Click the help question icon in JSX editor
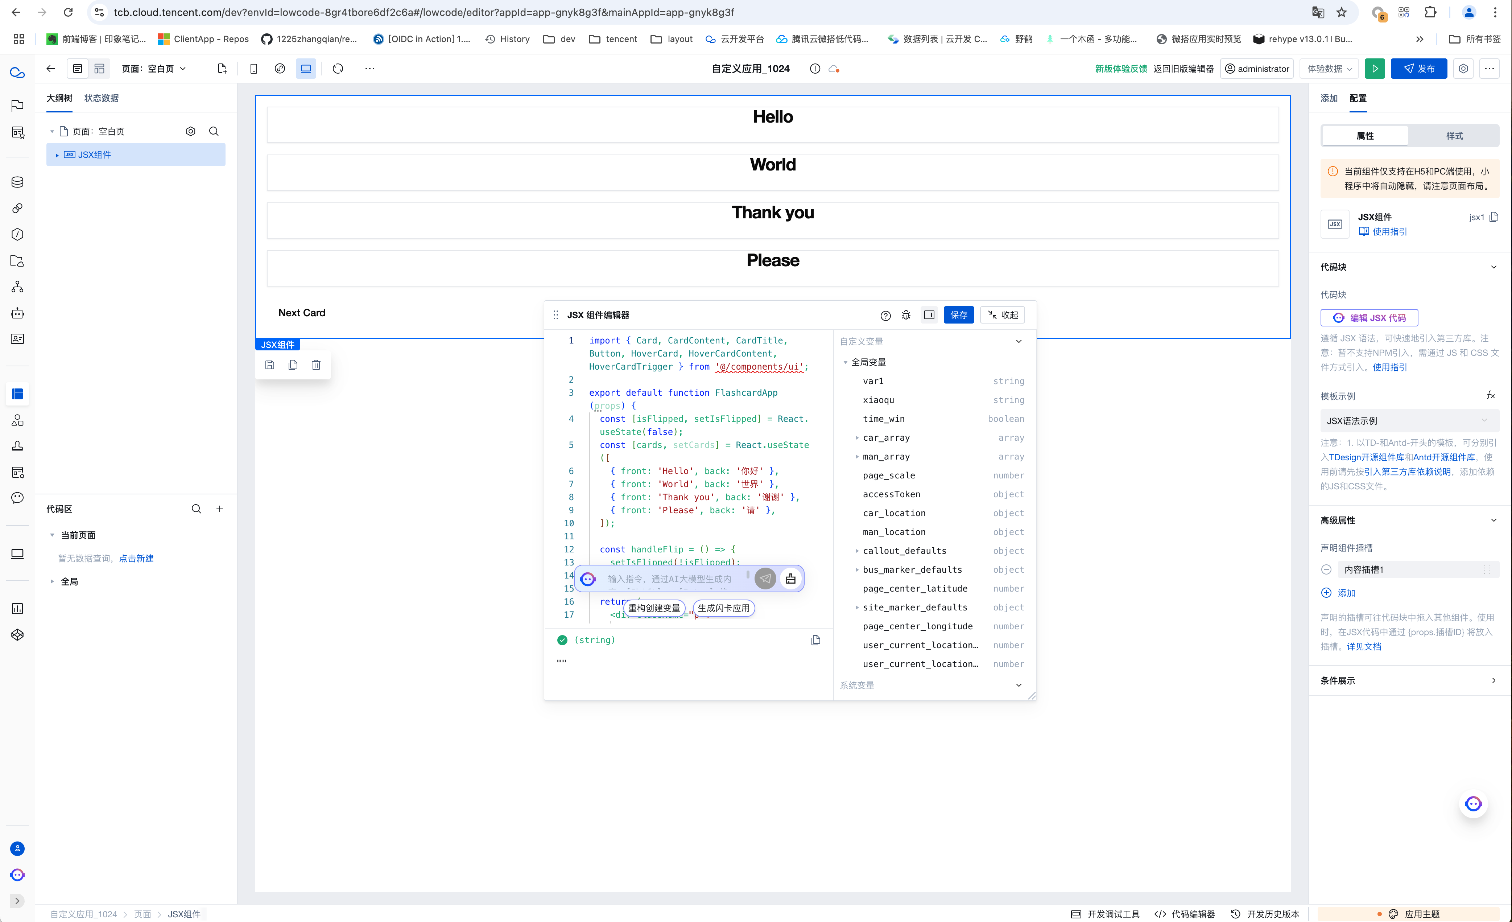Image resolution: width=1512 pixels, height=922 pixels. (885, 316)
